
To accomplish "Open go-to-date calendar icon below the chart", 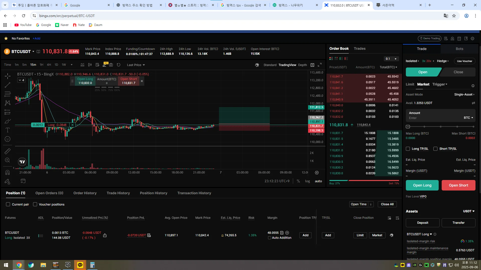I will coord(23,181).
